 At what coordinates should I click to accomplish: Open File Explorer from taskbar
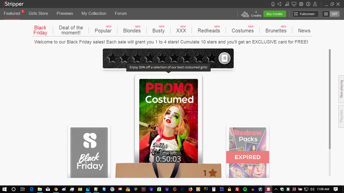pos(40,189)
